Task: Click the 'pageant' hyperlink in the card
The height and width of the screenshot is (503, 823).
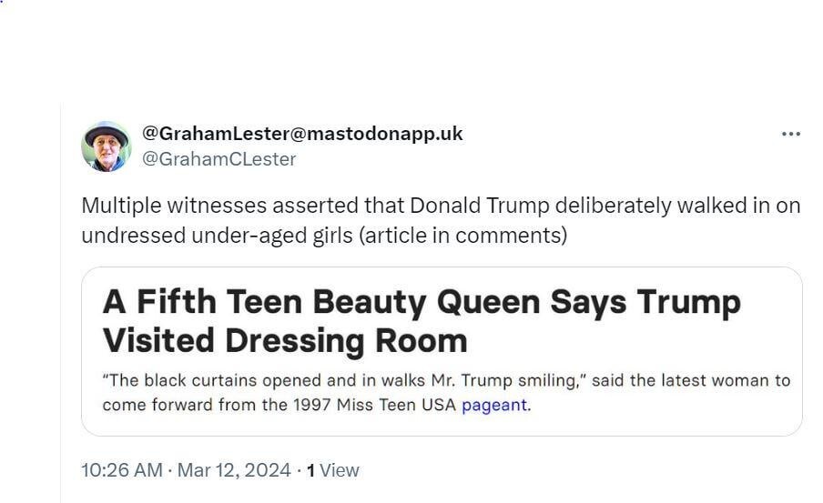Action: 493,405
